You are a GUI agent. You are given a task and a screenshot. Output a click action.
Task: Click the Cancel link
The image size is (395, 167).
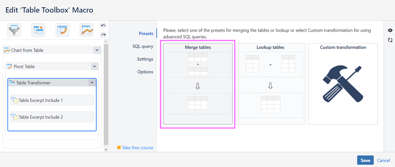pos(384,160)
